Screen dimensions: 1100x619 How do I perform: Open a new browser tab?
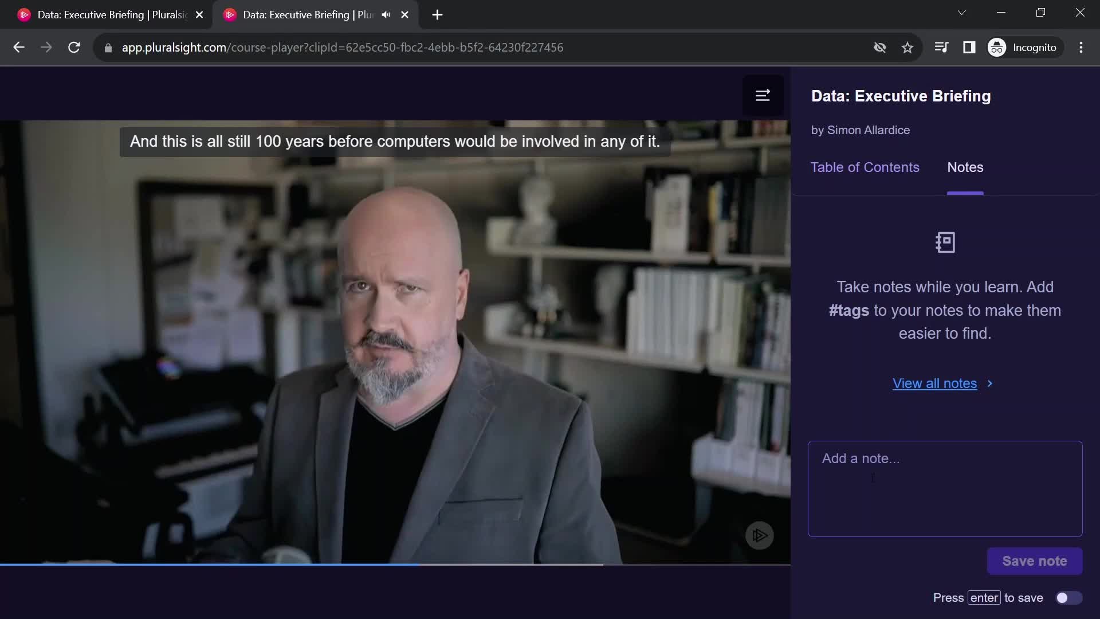[437, 15]
